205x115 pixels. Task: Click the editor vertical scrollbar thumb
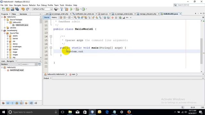click(x=201, y=51)
